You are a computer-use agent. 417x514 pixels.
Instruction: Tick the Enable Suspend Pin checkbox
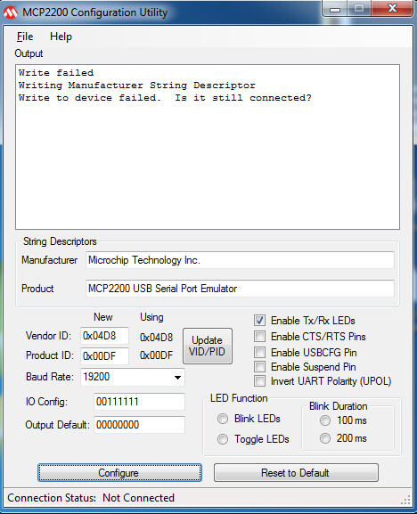coord(259,366)
